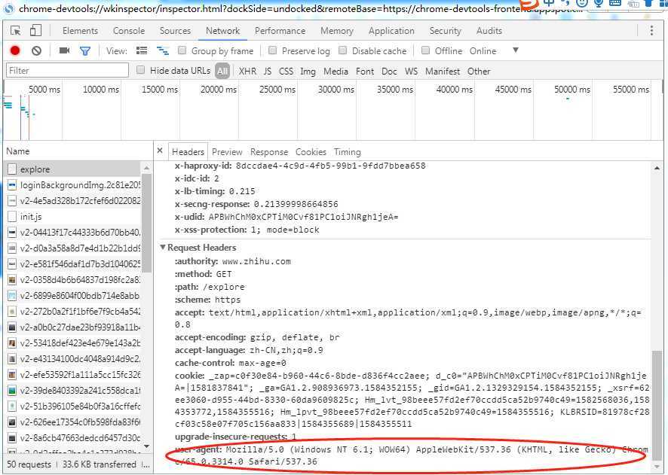Check Hide data URLs

tap(140, 70)
